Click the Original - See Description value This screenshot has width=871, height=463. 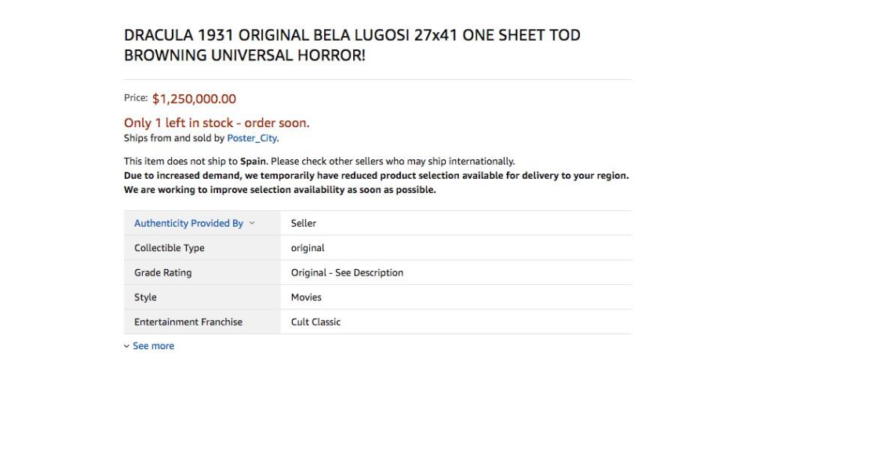point(347,273)
